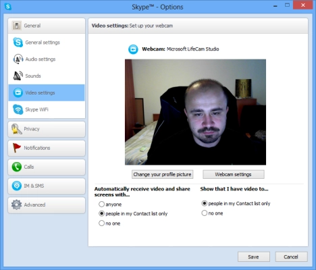Viewport: 316px width, 270px height.
Task: Close the Skype Options window
Action: click(x=303, y=5)
